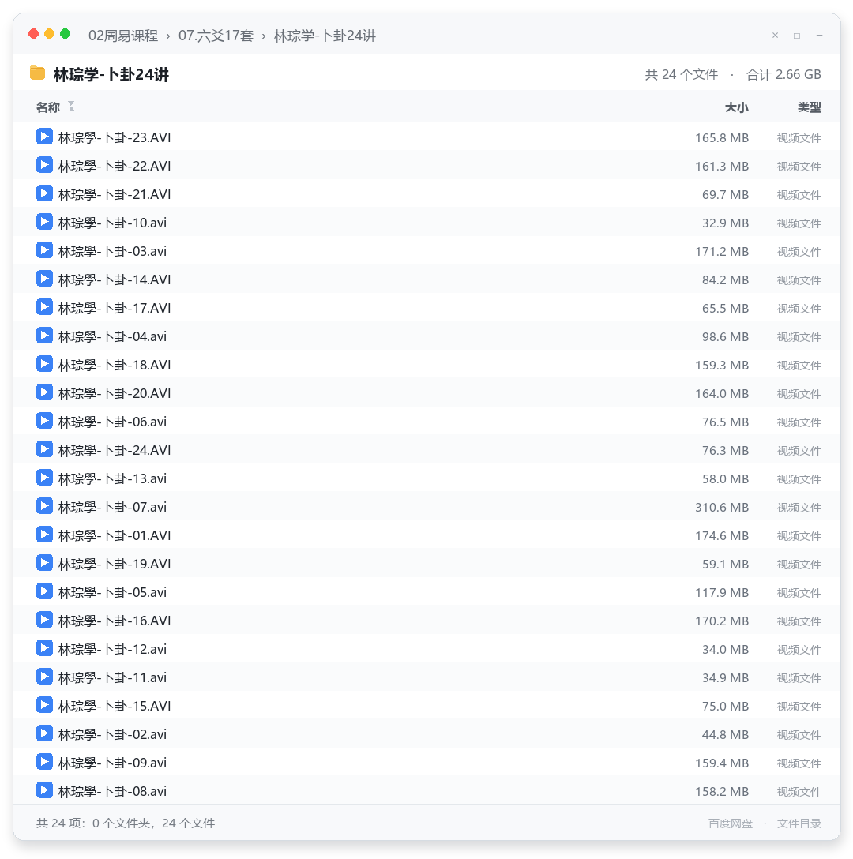Click the file name 林琮學-卜卦-15.AVI
The width and height of the screenshot is (853, 859).
[115, 706]
